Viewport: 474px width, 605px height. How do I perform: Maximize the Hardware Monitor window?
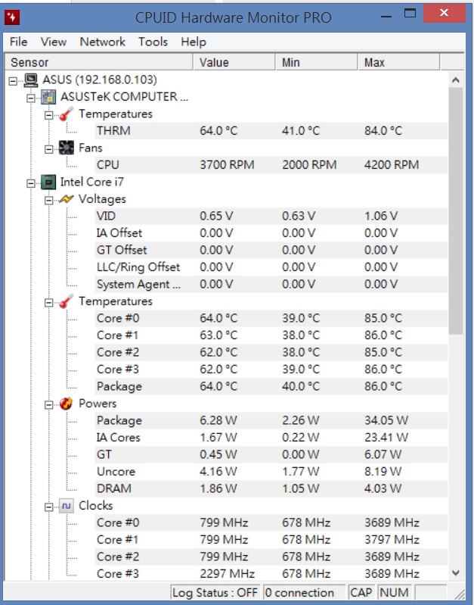(410, 14)
